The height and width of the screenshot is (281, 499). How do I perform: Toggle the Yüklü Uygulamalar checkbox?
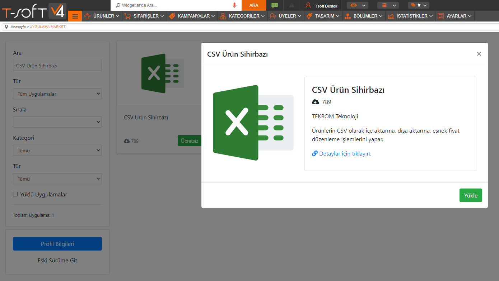[15, 194]
